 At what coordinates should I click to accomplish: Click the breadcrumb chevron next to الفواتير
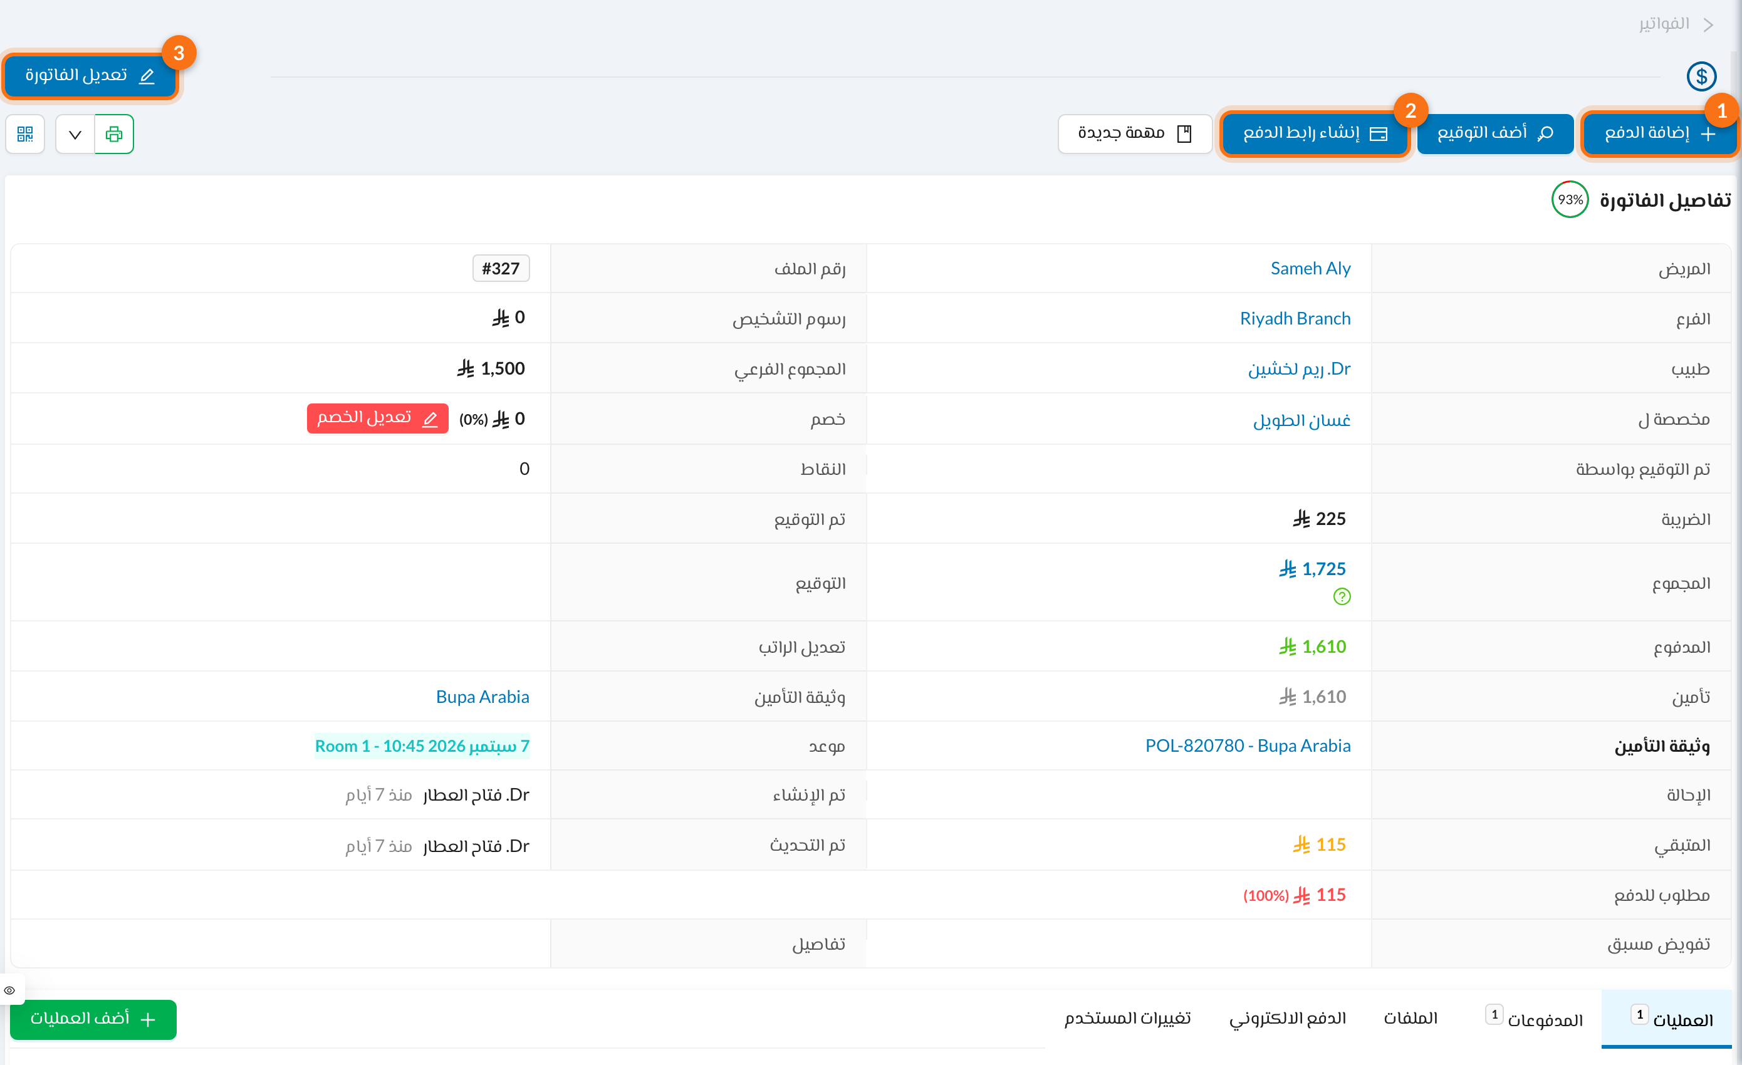[x=1708, y=24]
